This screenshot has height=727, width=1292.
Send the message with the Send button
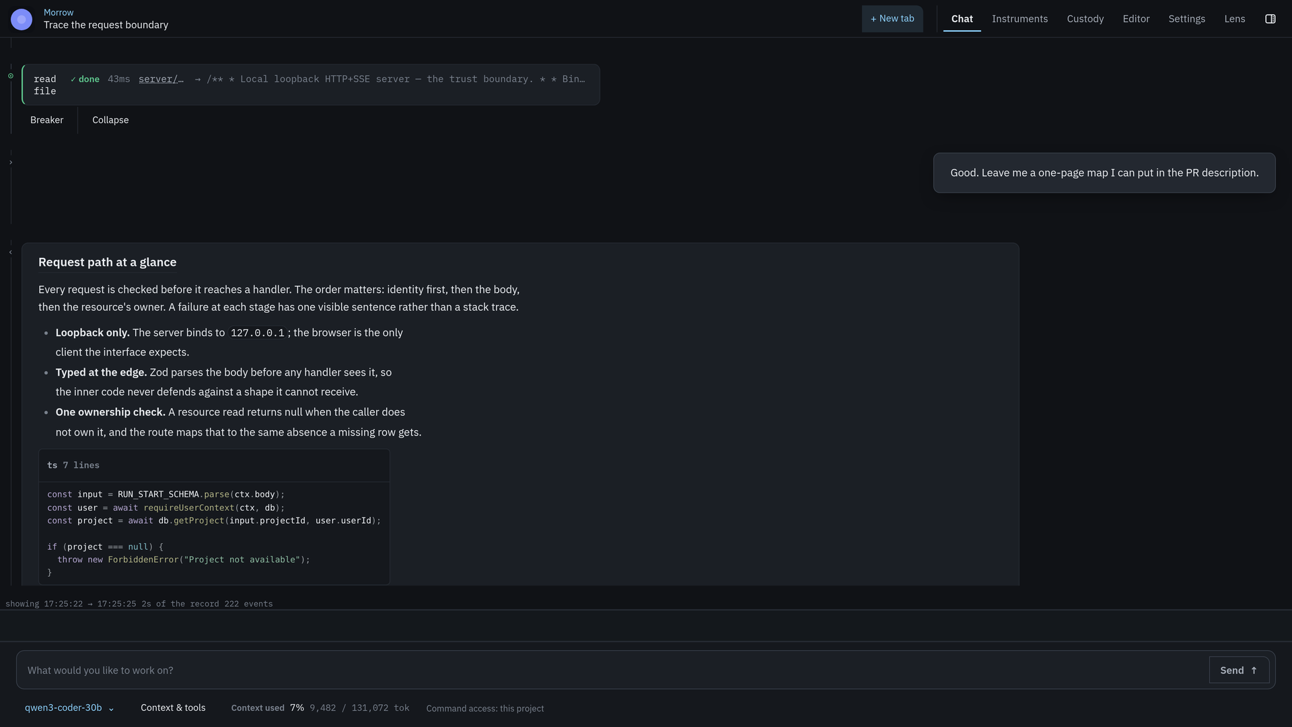coord(1239,670)
